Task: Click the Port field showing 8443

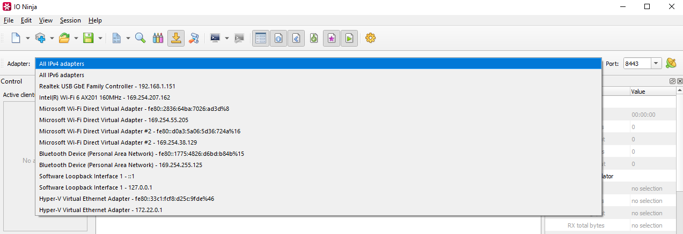Action: 637,63
